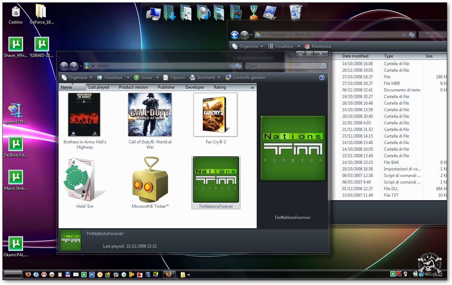Launch iTunes from the quick launch bar
The width and height of the screenshot is (452, 285).
coord(36,275)
